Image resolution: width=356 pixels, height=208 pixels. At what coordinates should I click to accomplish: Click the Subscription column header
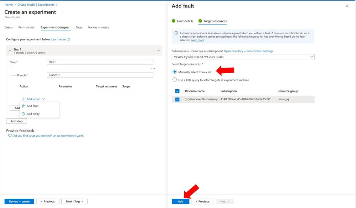229,91
